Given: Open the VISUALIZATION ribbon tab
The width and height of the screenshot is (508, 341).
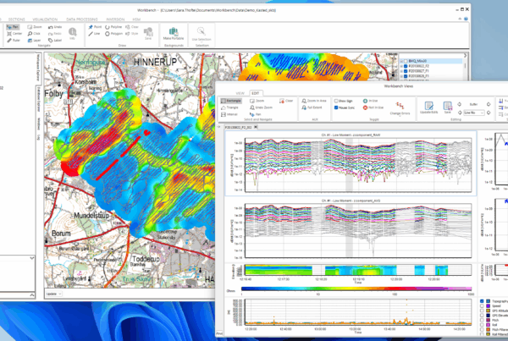Looking at the screenshot, I should pos(45,19).
